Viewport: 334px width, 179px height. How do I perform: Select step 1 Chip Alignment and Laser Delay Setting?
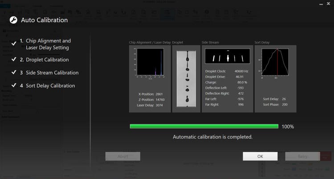pyautogui.click(x=45, y=44)
